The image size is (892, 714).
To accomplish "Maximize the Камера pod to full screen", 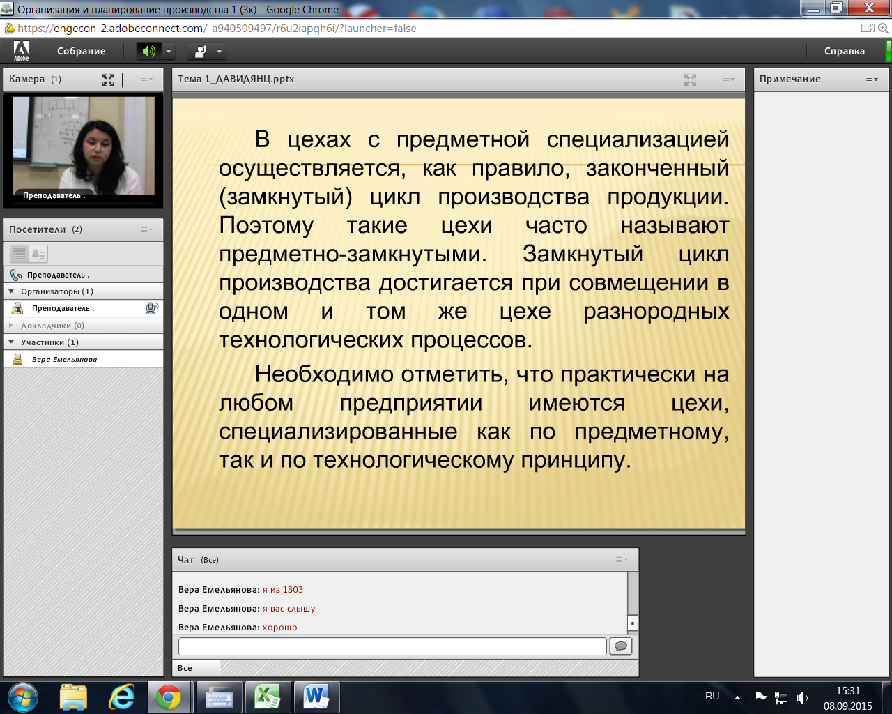I will pyautogui.click(x=108, y=79).
